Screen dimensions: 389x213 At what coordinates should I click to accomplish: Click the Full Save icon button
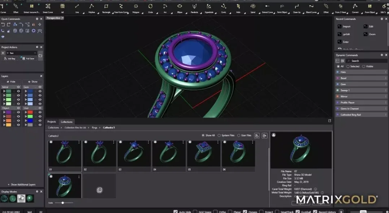28,59
